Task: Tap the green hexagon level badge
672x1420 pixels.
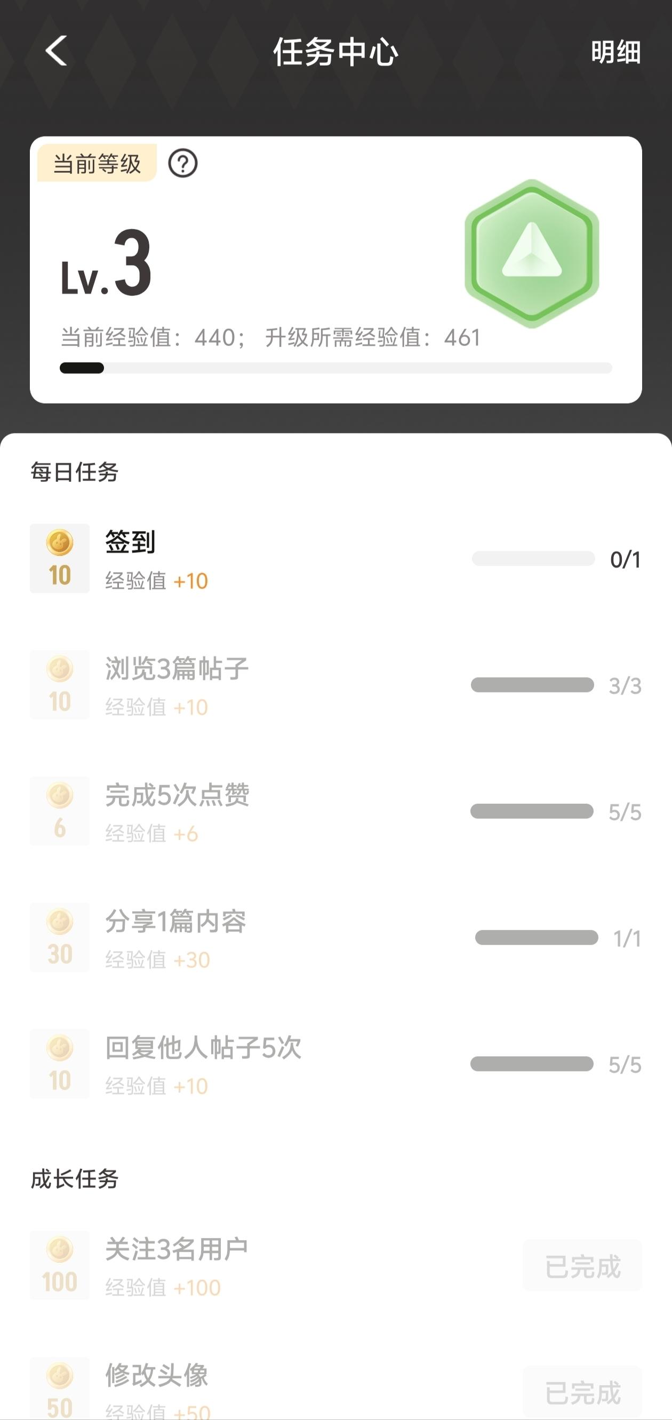Action: tap(532, 254)
